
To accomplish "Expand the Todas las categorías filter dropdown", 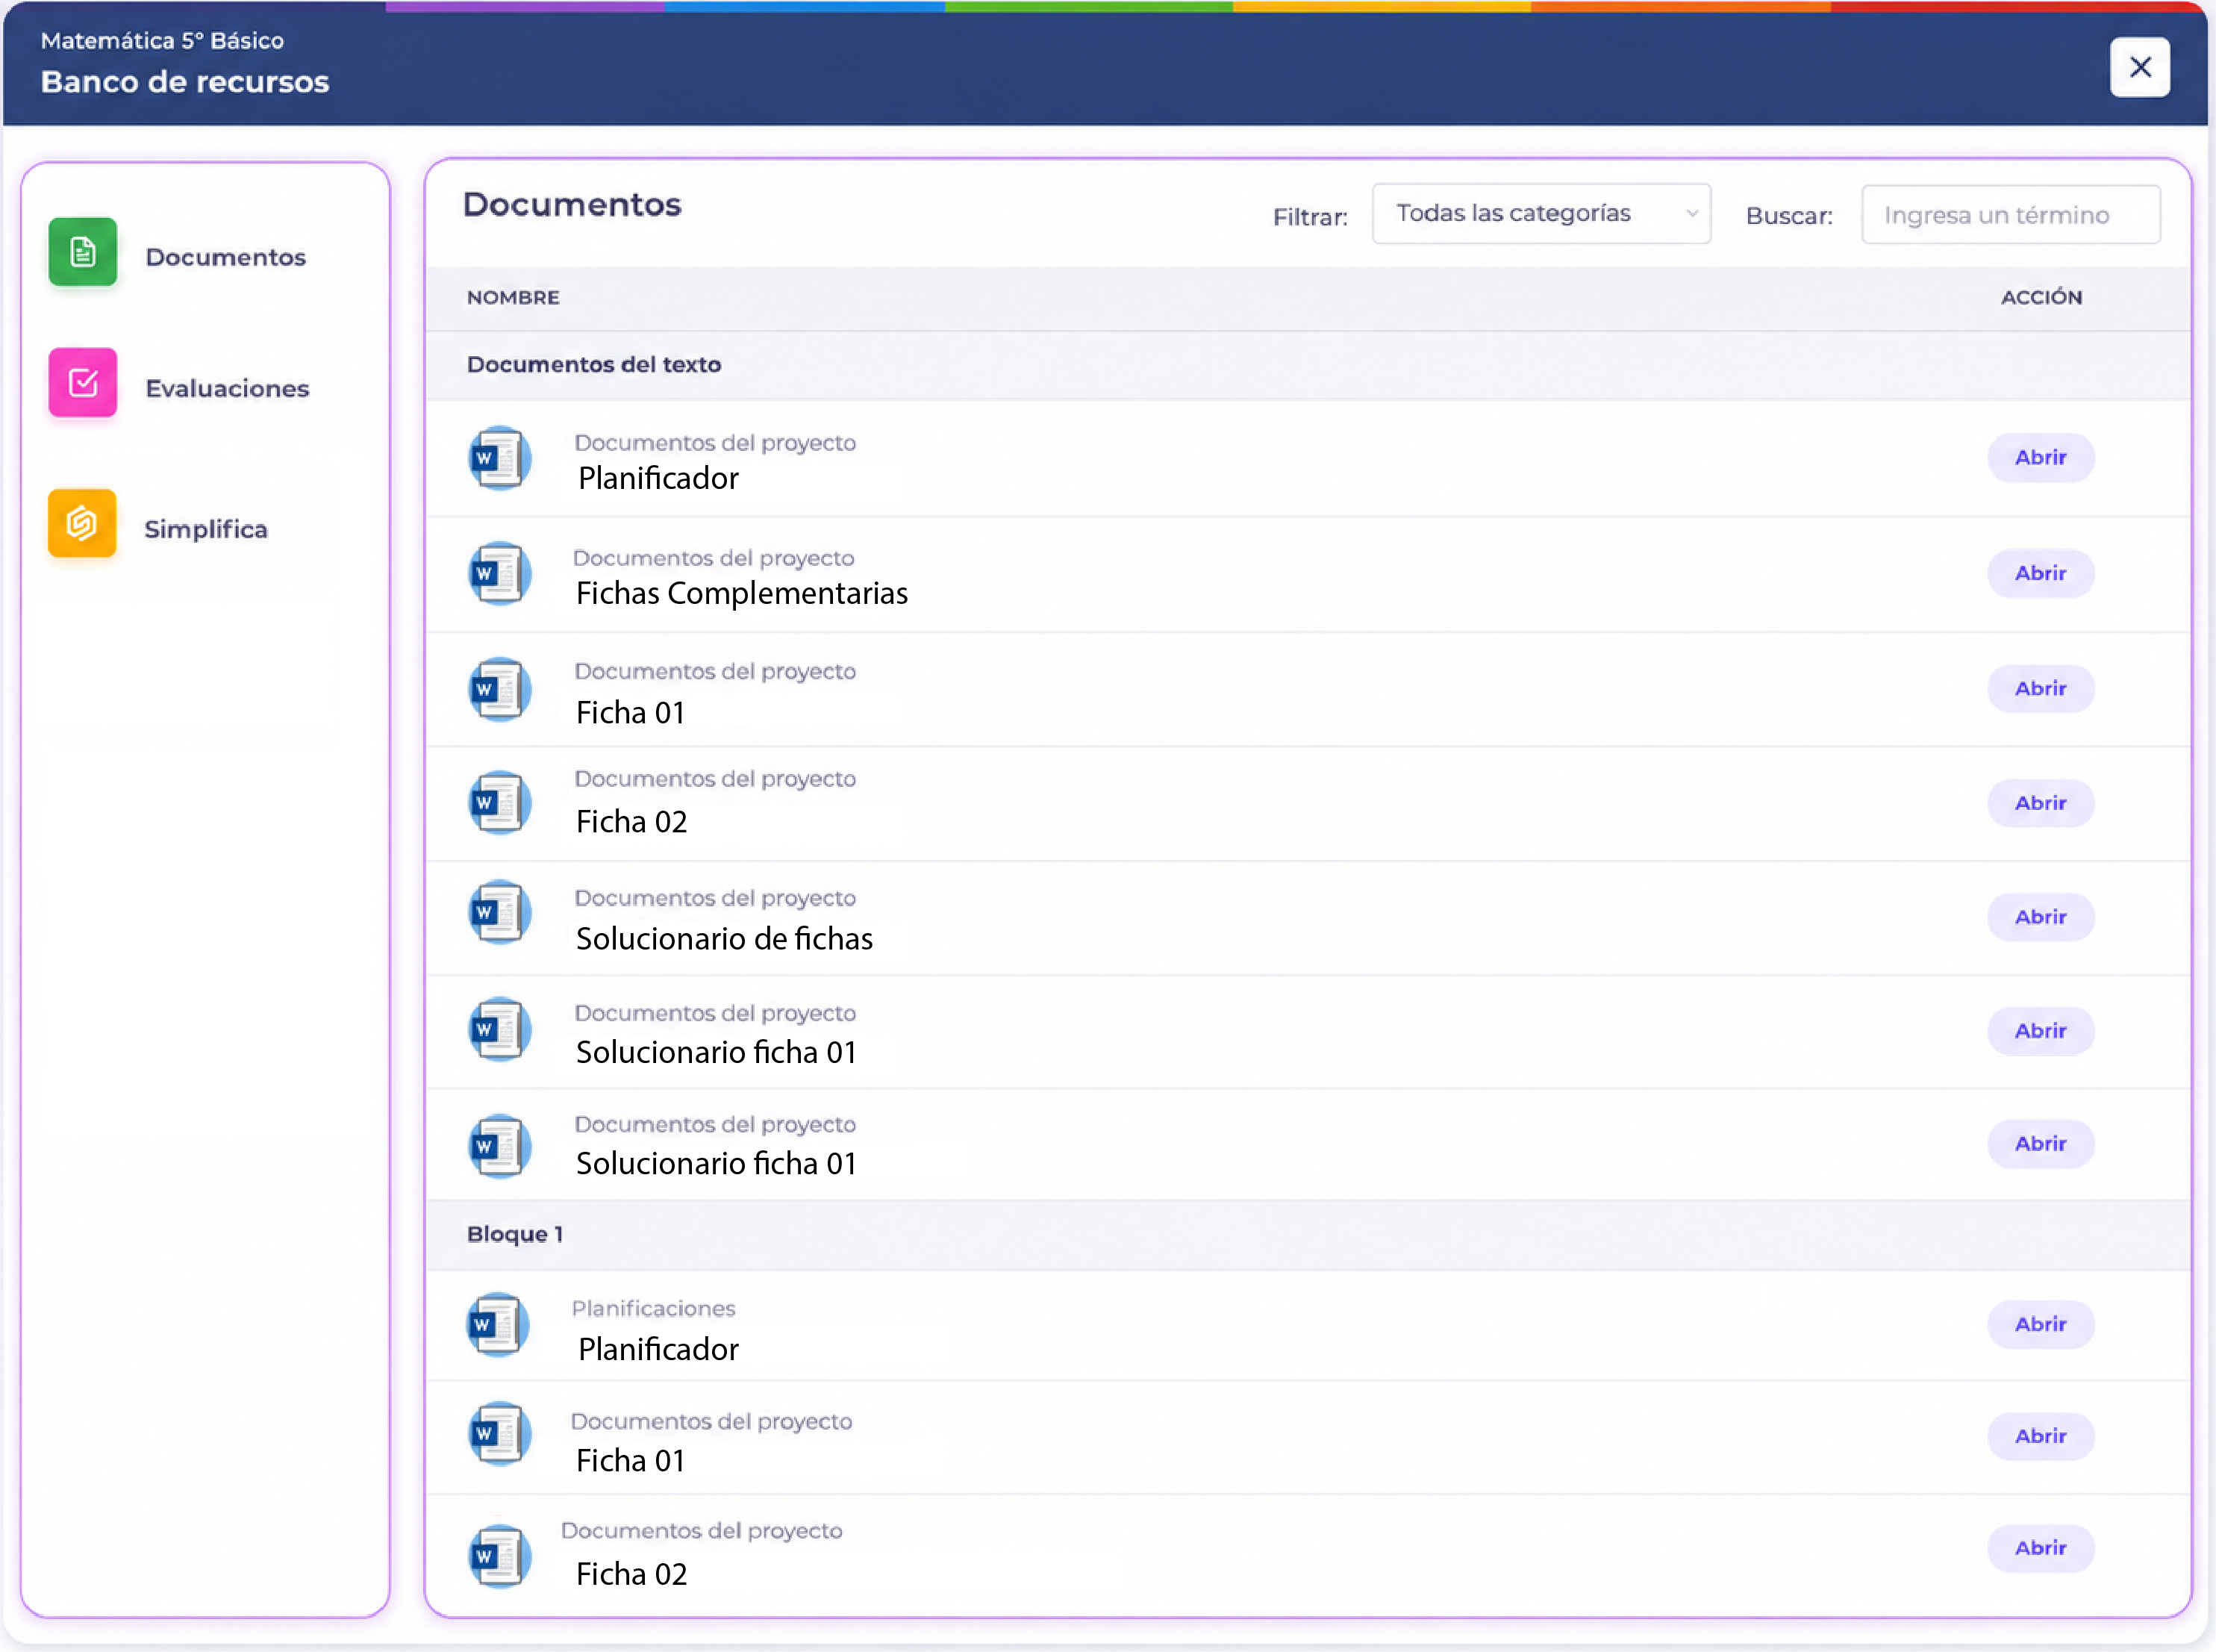I will point(1541,214).
